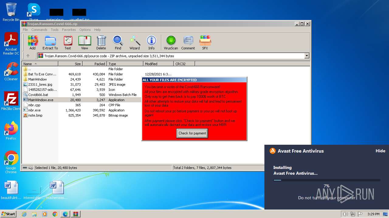389x218 pixels.
Task: Sort by the Size column header
Action: tap(71, 64)
